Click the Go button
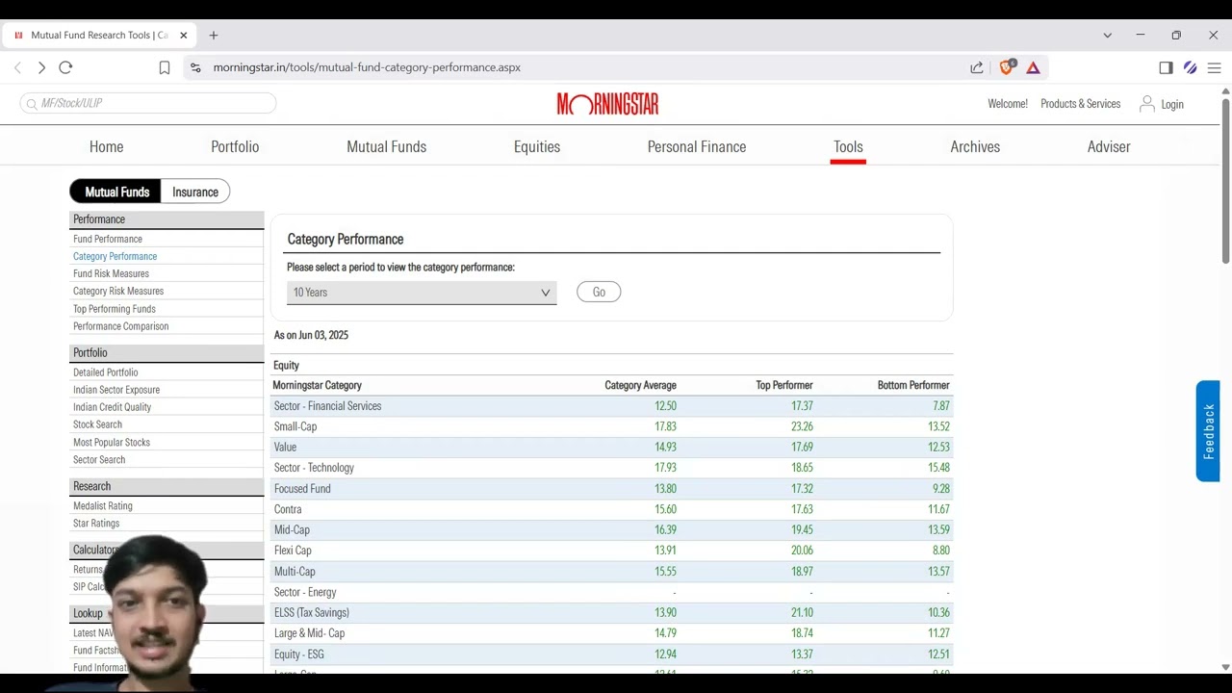 (599, 293)
